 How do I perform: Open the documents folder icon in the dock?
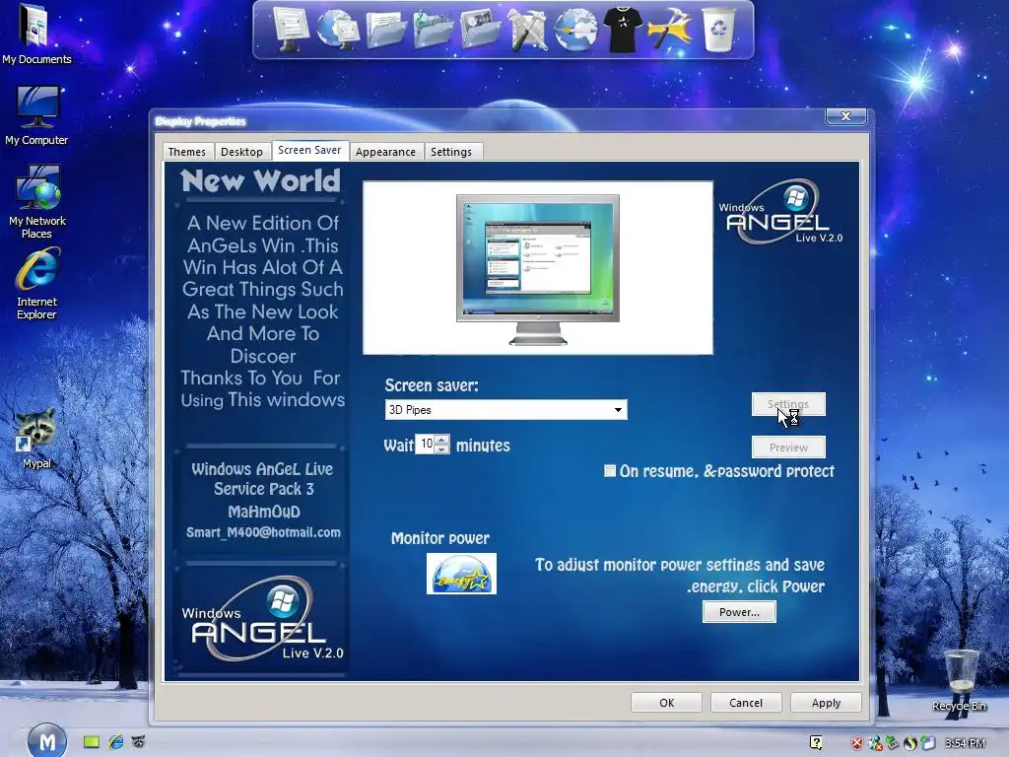click(385, 29)
